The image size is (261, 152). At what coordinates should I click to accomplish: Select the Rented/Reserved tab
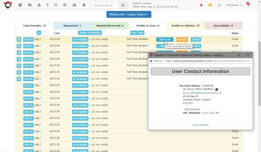[110, 26]
